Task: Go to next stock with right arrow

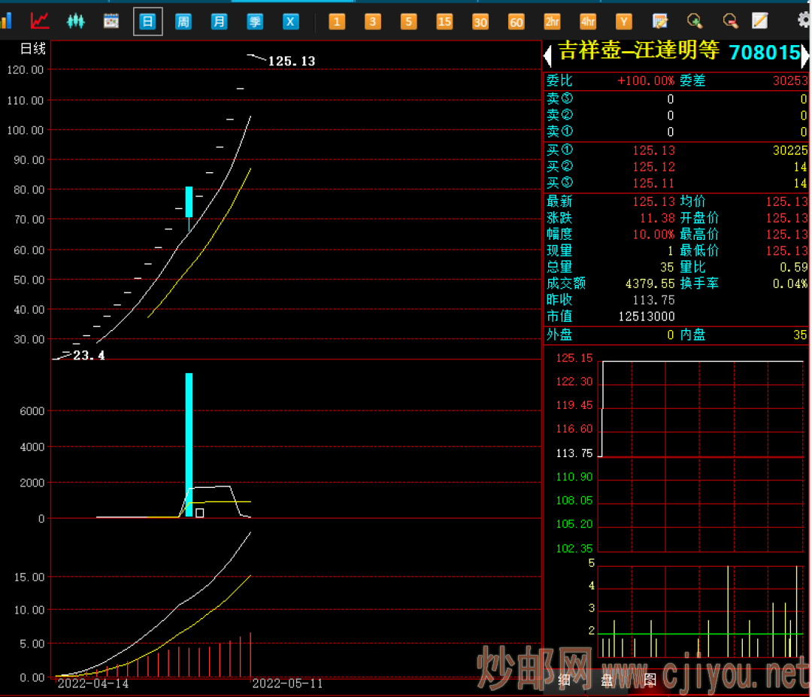Action: point(805,53)
